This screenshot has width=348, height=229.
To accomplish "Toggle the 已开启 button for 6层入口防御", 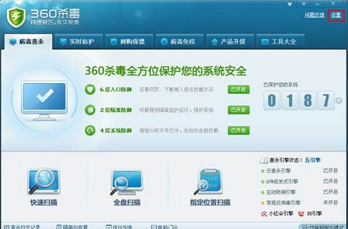I will 239,89.
